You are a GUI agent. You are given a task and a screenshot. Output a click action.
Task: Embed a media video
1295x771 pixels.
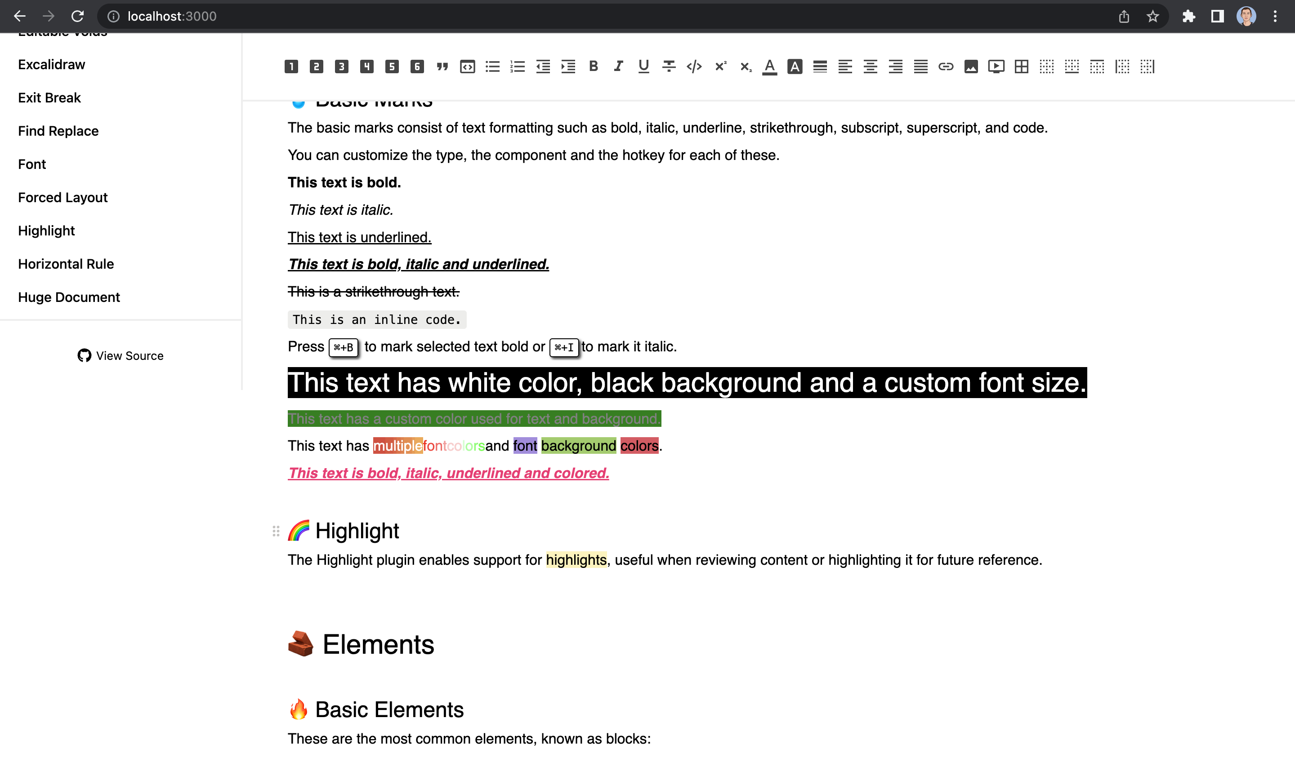[996, 66]
